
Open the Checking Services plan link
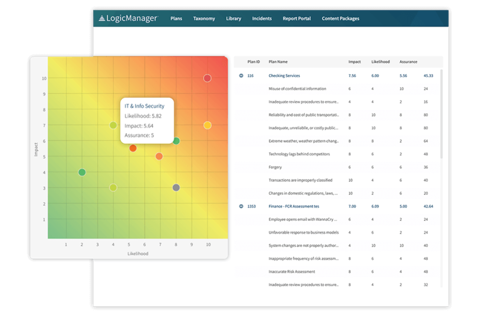[284, 76]
